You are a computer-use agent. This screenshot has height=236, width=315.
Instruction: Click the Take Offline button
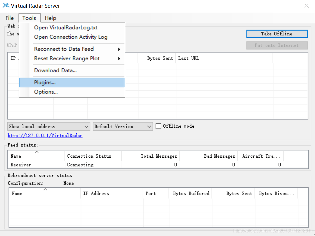(277, 34)
